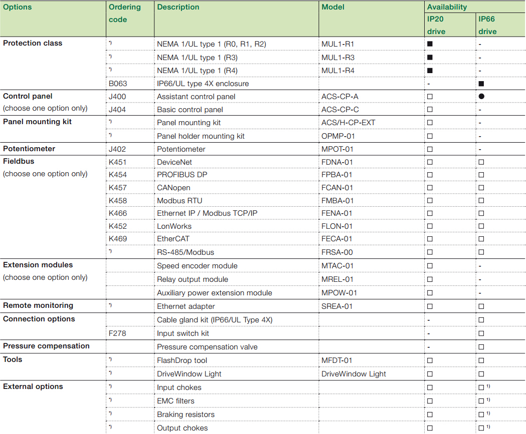Viewport: 526px width, 434px height.
Task: Click the Ethernet IP / Modbus TCP/IP description
Action: tap(207, 213)
